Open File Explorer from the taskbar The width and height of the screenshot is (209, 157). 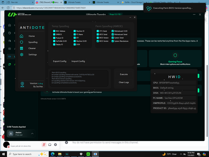click(60, 154)
